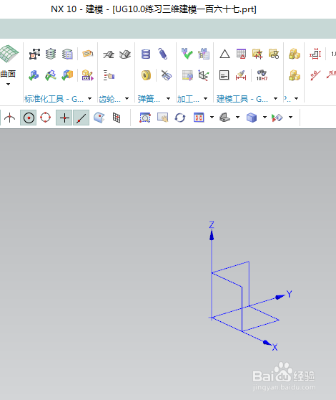Click the upper yellow cubes with lock icon
Image resolution: width=336 pixels, height=400 pixels.
(295, 54)
